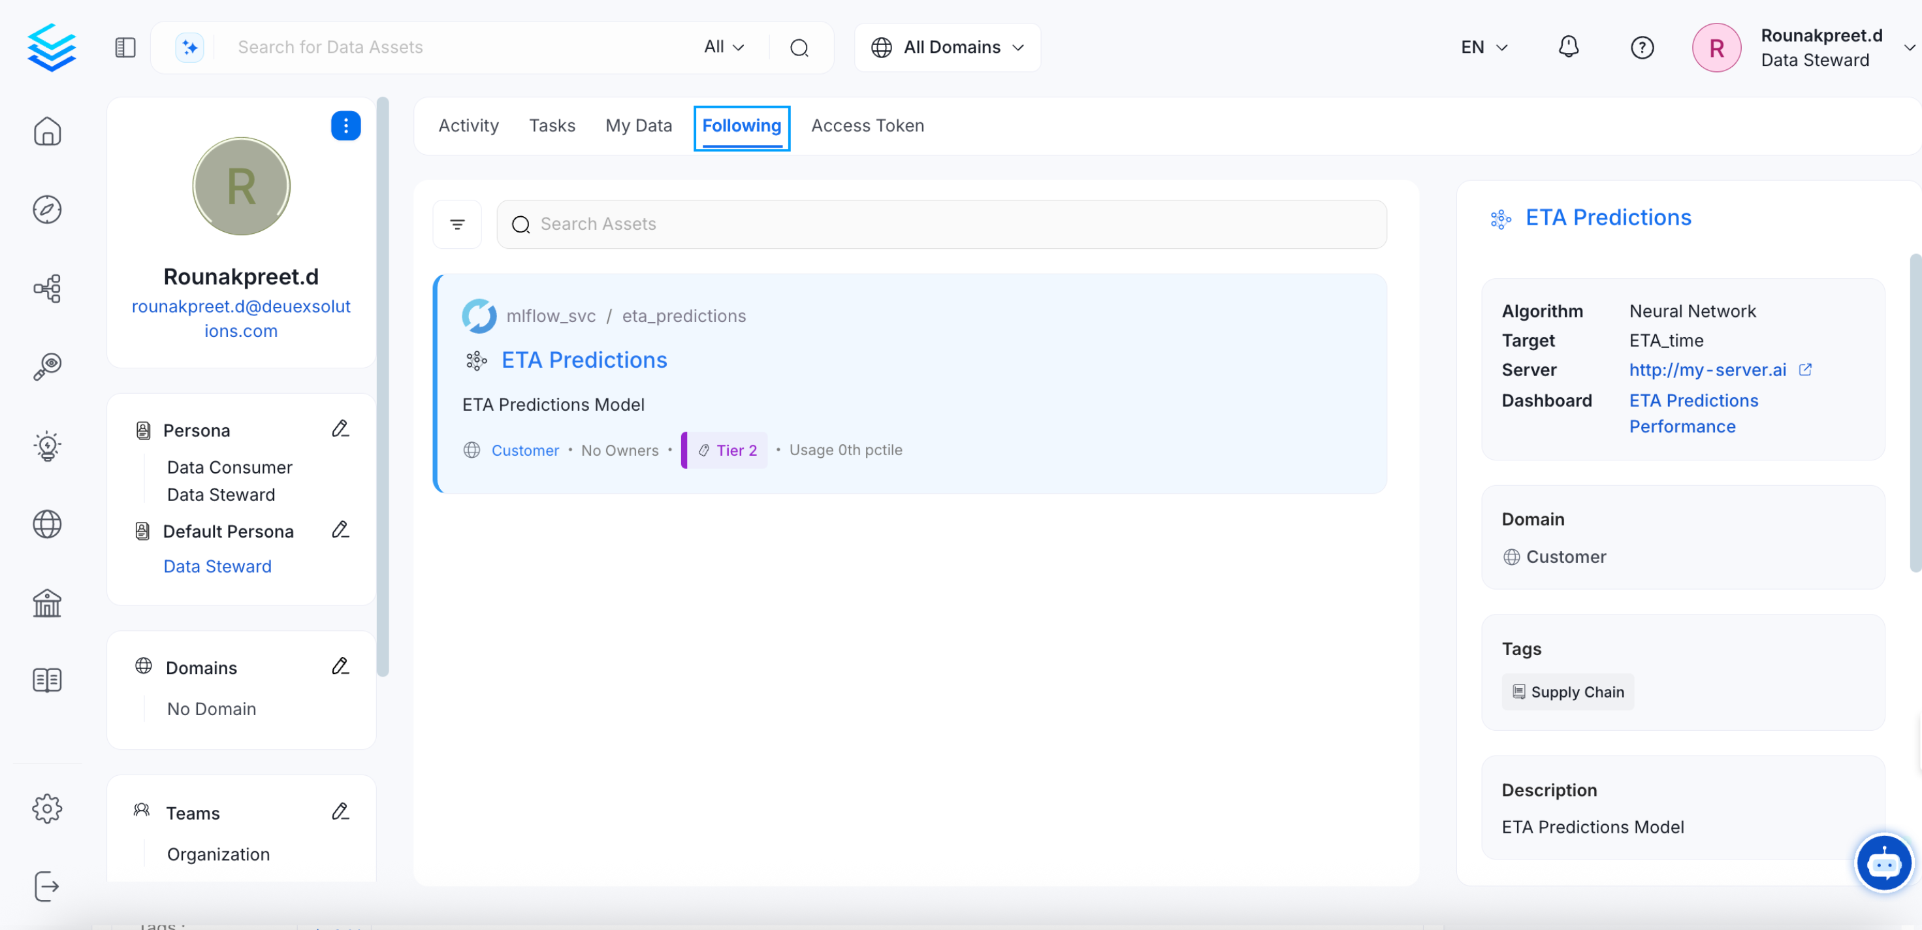The width and height of the screenshot is (1922, 930).
Task: Click the AI sparkles icon beside search bar
Action: point(189,46)
